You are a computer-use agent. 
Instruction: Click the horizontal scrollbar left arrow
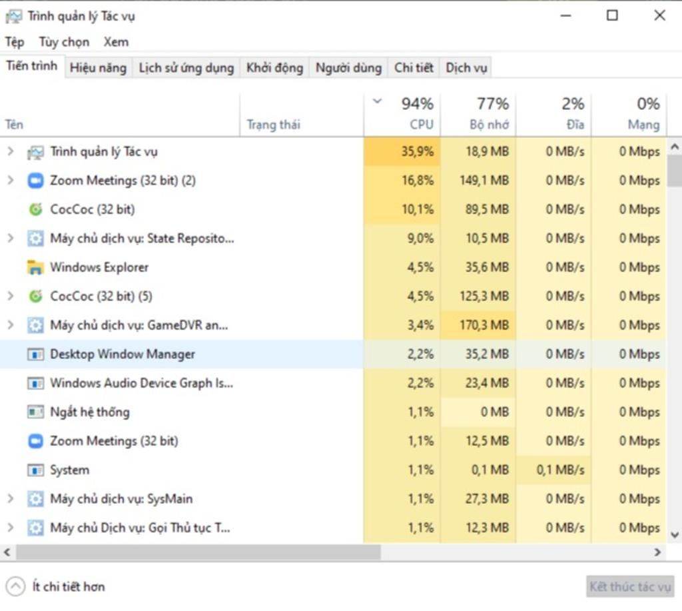[7, 552]
